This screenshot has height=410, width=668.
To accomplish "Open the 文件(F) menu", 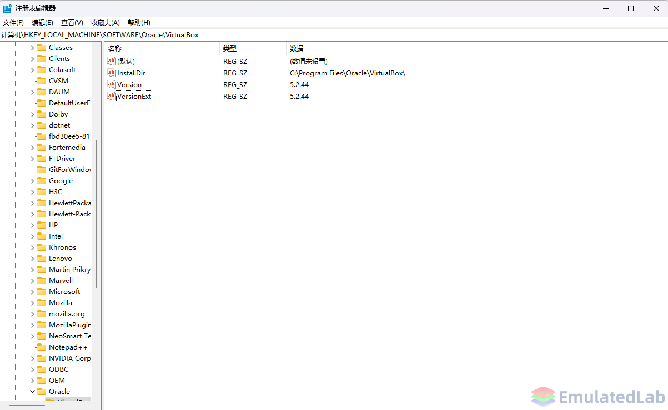I will 13,22.
